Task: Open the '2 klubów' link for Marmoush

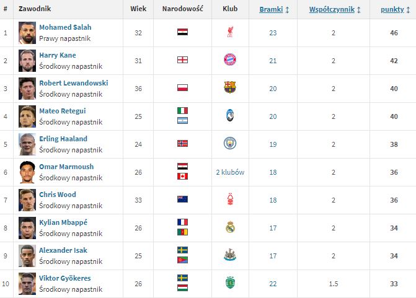Action: click(230, 172)
